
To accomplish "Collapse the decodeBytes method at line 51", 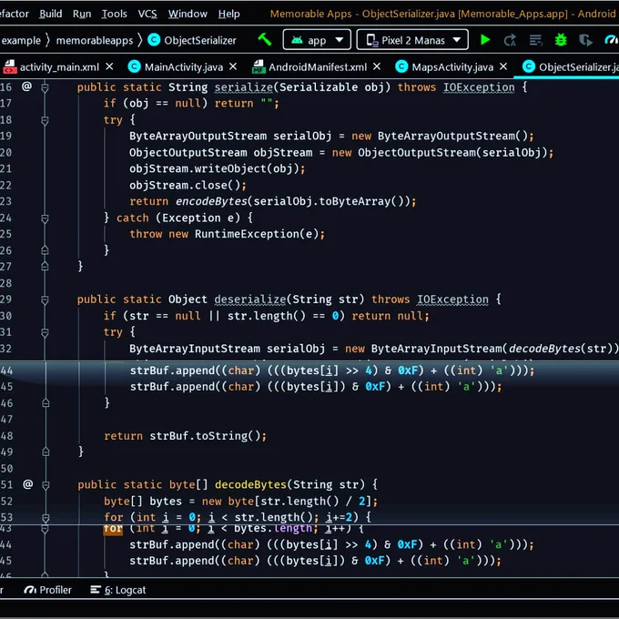I will point(46,485).
